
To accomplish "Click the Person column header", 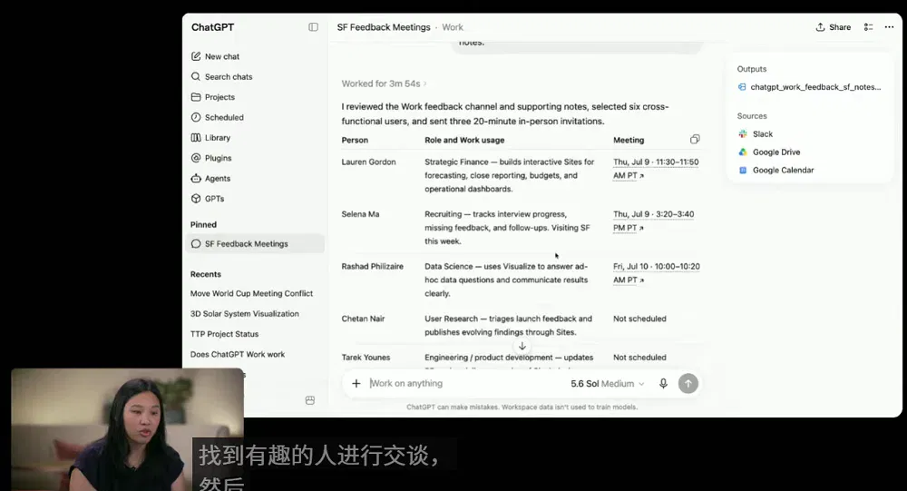I will pyautogui.click(x=355, y=140).
